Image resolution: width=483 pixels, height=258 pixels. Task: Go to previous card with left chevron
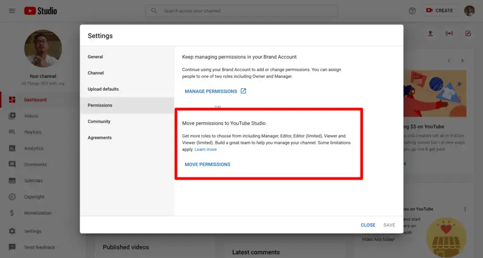coord(449,61)
